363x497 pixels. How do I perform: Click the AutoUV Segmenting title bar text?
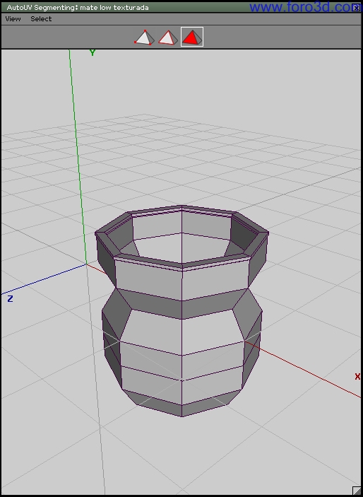point(78,7)
